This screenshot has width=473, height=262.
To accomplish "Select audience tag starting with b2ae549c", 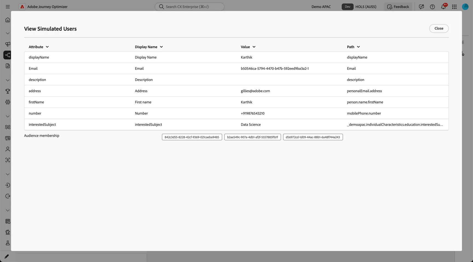I will (252, 137).
